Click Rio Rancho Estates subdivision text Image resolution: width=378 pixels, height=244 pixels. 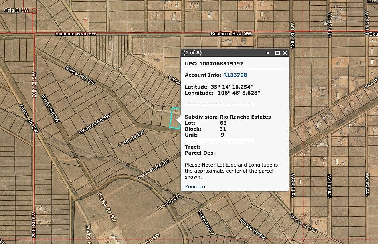245,117
